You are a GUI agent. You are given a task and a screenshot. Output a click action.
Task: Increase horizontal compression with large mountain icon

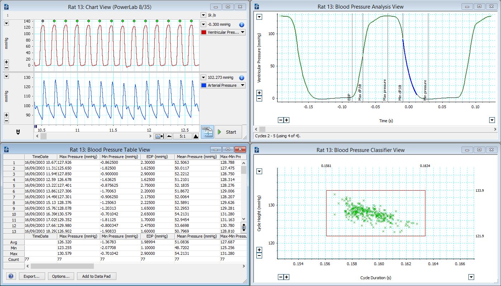tap(196, 136)
